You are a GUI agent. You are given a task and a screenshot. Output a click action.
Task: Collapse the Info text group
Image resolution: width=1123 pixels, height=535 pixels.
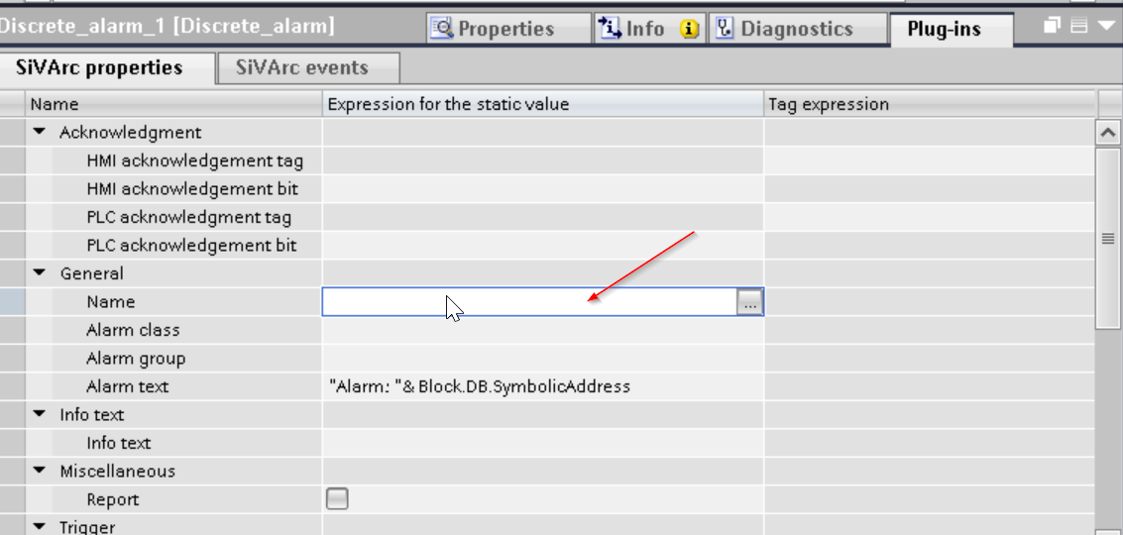[x=40, y=414]
